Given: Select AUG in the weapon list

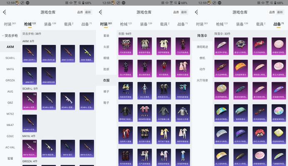Looking at the screenshot, I should click(10, 92).
